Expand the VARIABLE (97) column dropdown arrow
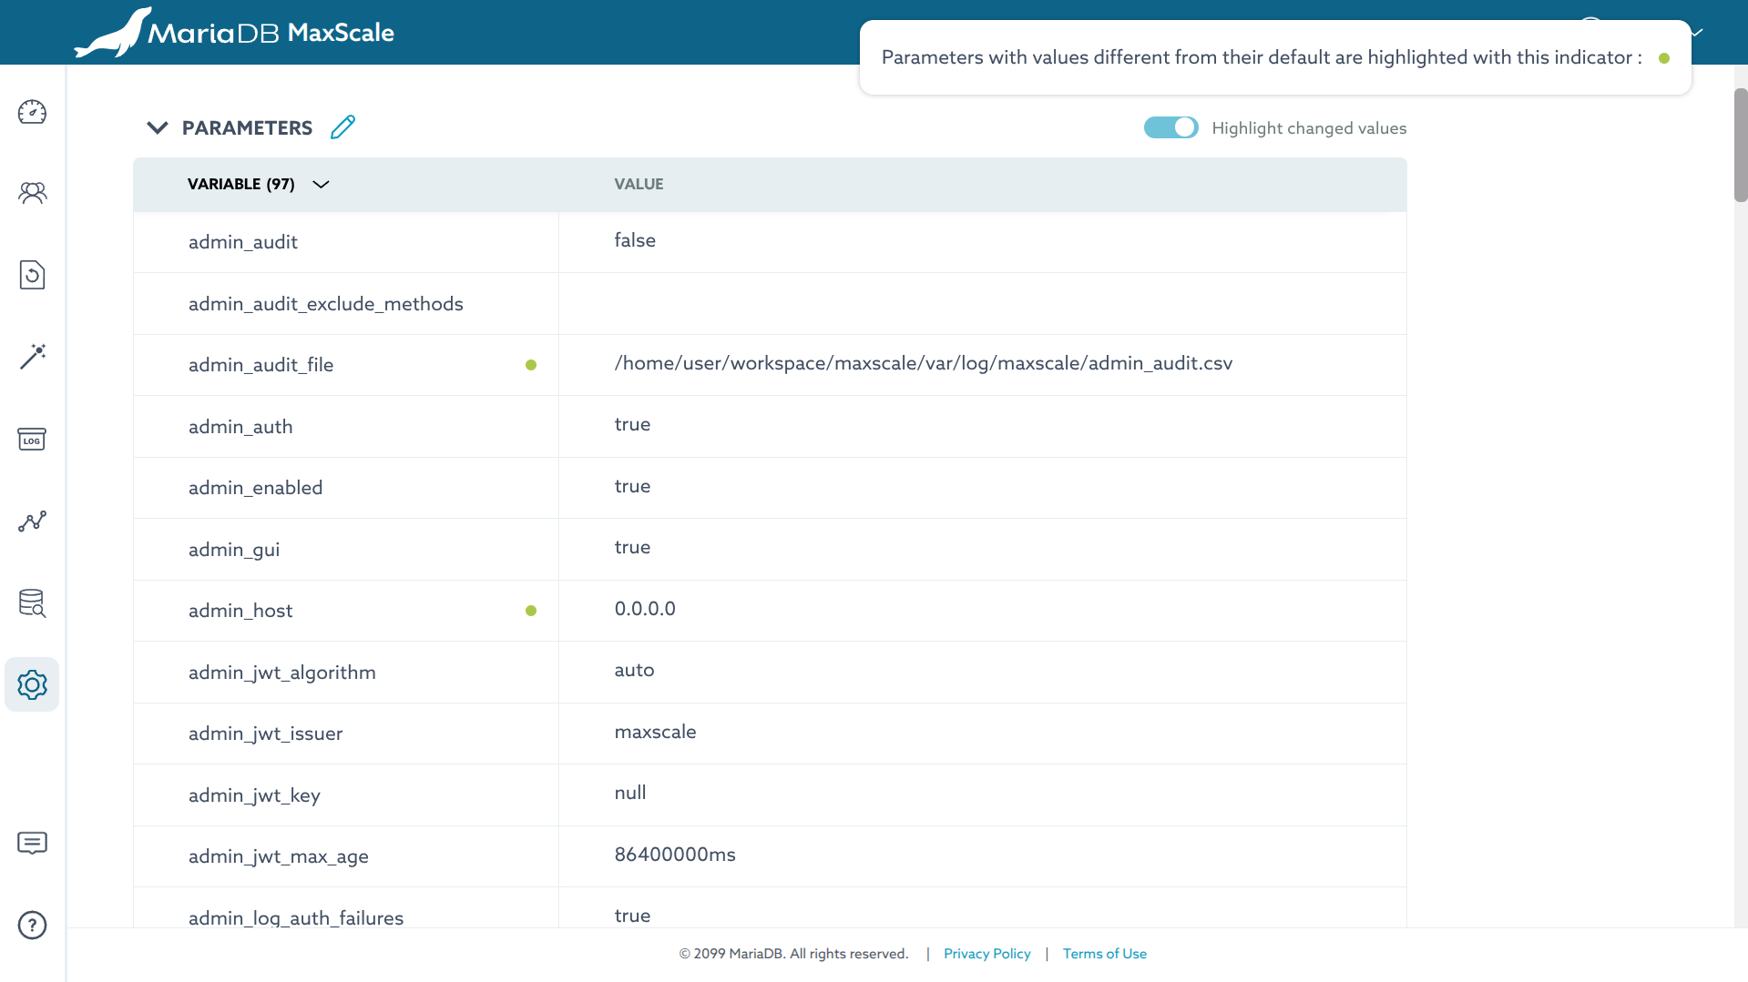This screenshot has height=982, width=1748. tap(321, 185)
